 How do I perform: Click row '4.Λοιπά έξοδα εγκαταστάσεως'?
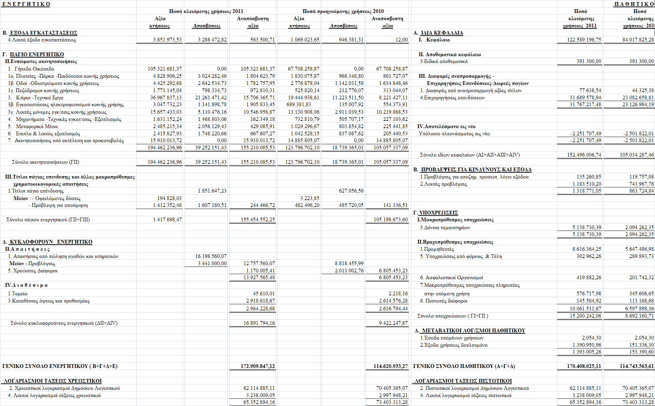[x=42, y=40]
